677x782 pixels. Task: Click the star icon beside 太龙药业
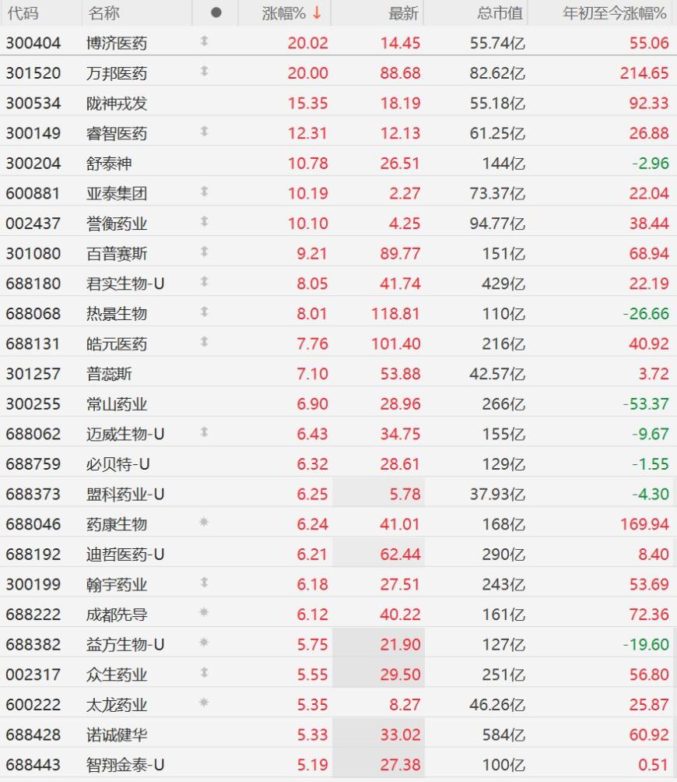pos(204,703)
